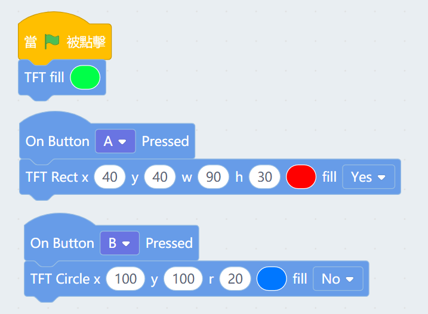Edit the TFT Circle radius value 20
Image resolution: width=428 pixels, height=314 pixels.
(235, 279)
